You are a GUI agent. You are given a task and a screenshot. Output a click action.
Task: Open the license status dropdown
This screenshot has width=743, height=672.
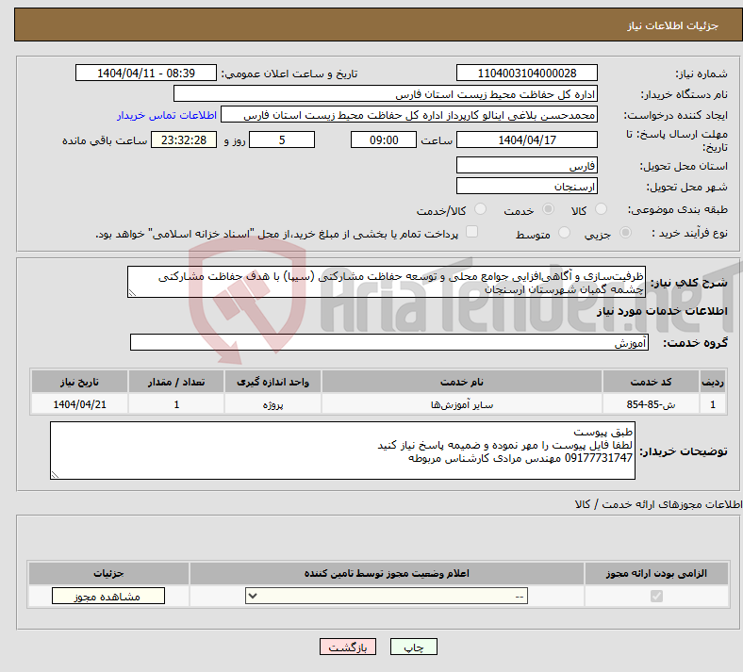coord(387,596)
